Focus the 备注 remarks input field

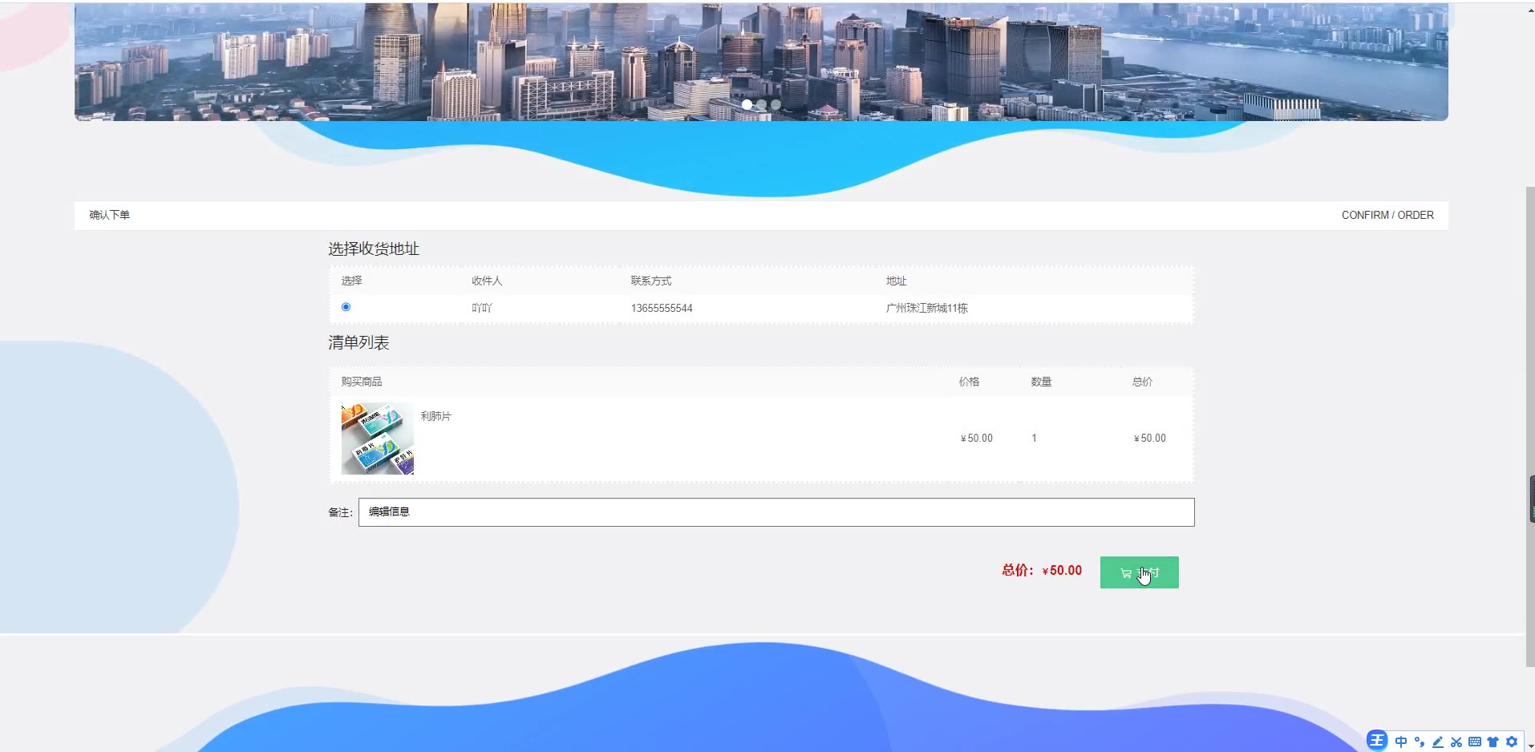point(776,512)
